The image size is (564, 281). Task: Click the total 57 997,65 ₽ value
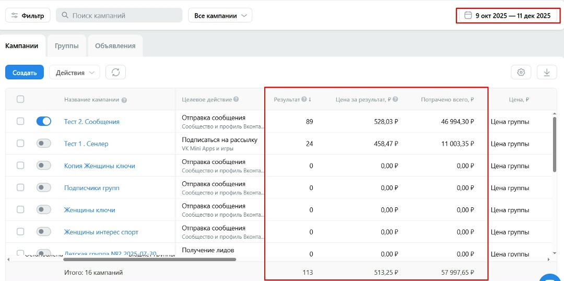(457, 273)
